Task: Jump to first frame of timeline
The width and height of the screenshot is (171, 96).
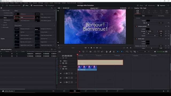Action: [x=85, y=48]
